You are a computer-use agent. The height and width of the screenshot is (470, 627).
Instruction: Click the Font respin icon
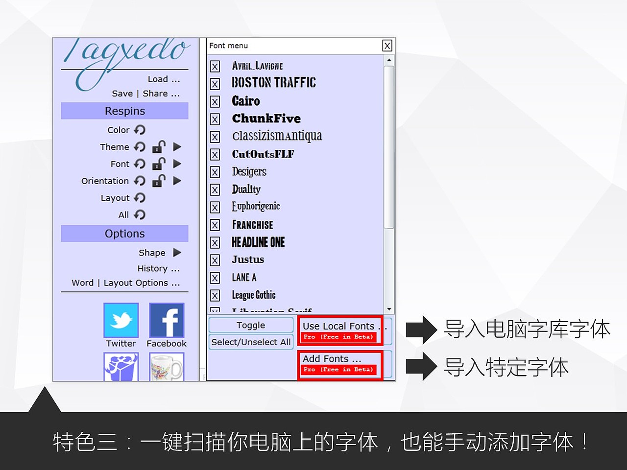click(x=140, y=164)
